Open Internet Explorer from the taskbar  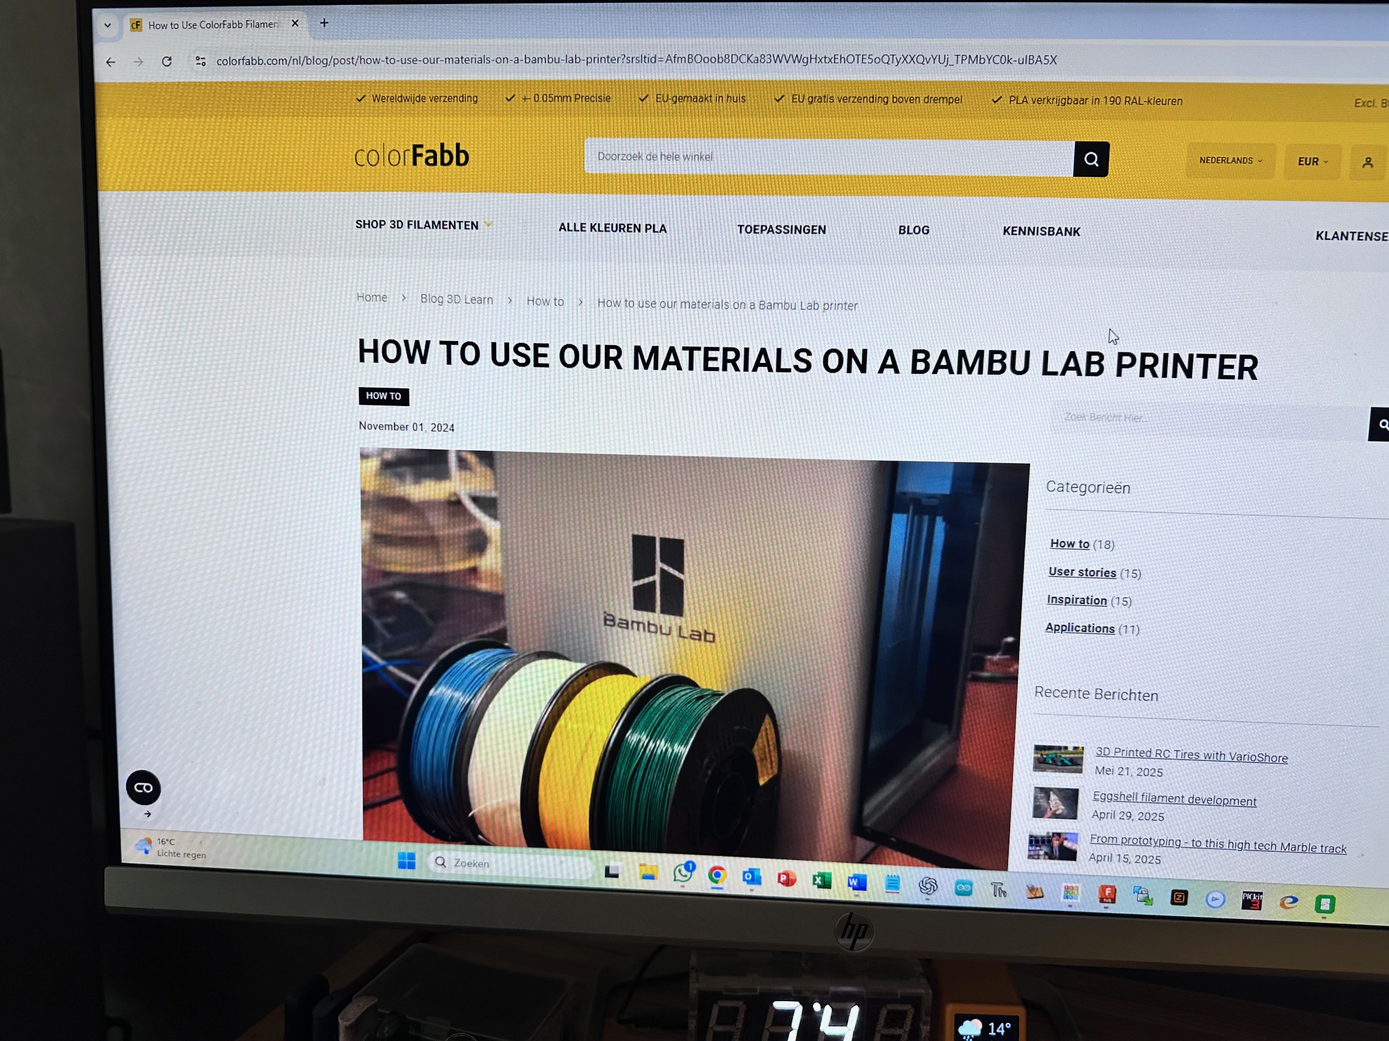[1288, 902]
